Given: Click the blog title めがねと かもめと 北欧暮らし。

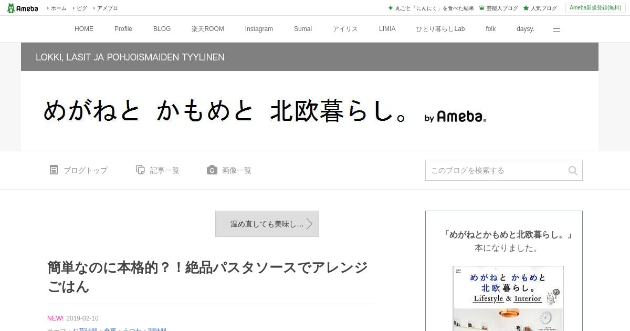Looking at the screenshot, I should (225, 111).
